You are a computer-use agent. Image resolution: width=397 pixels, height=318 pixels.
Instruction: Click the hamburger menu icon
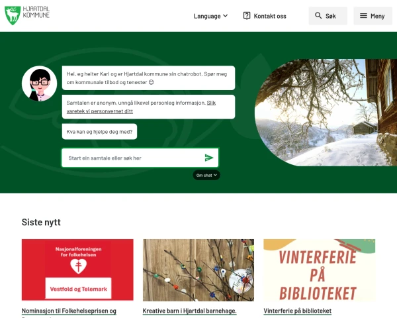363,16
